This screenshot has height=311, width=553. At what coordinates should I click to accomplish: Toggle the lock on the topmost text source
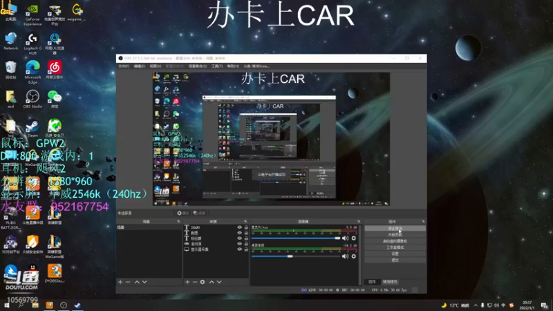(246, 227)
